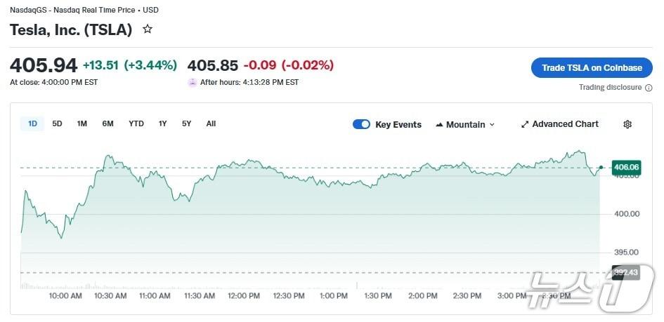The image size is (664, 322).
Task: Open the Advanced Chart link
Action: [565, 124]
